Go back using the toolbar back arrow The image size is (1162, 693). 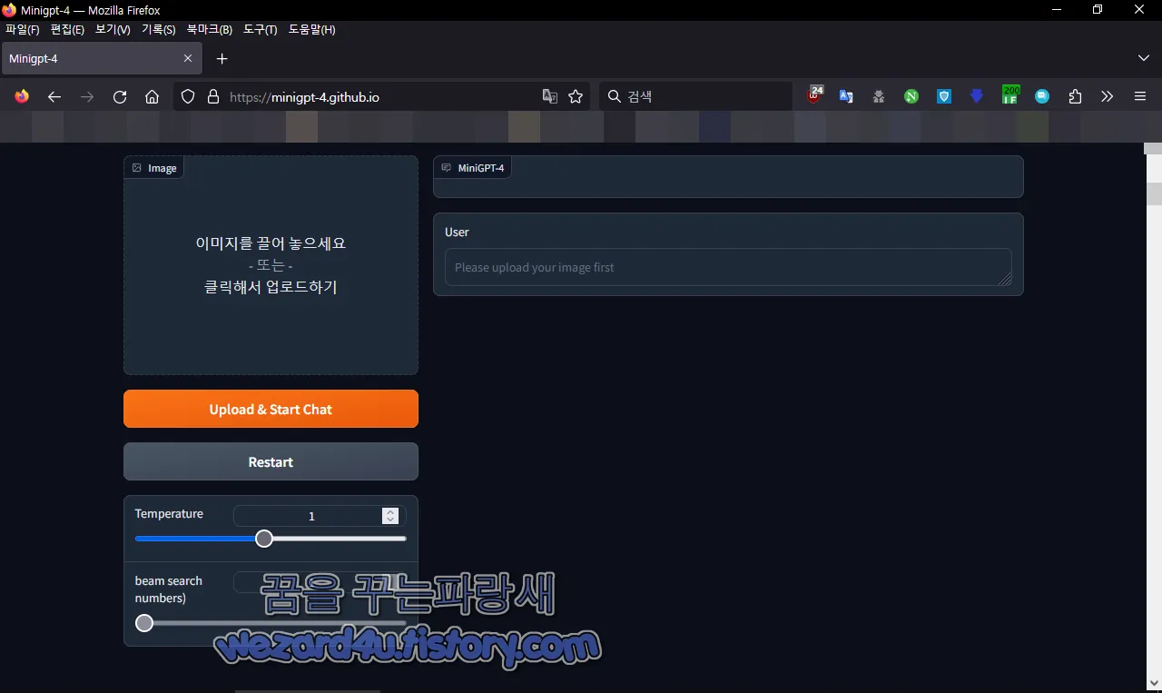click(x=54, y=96)
